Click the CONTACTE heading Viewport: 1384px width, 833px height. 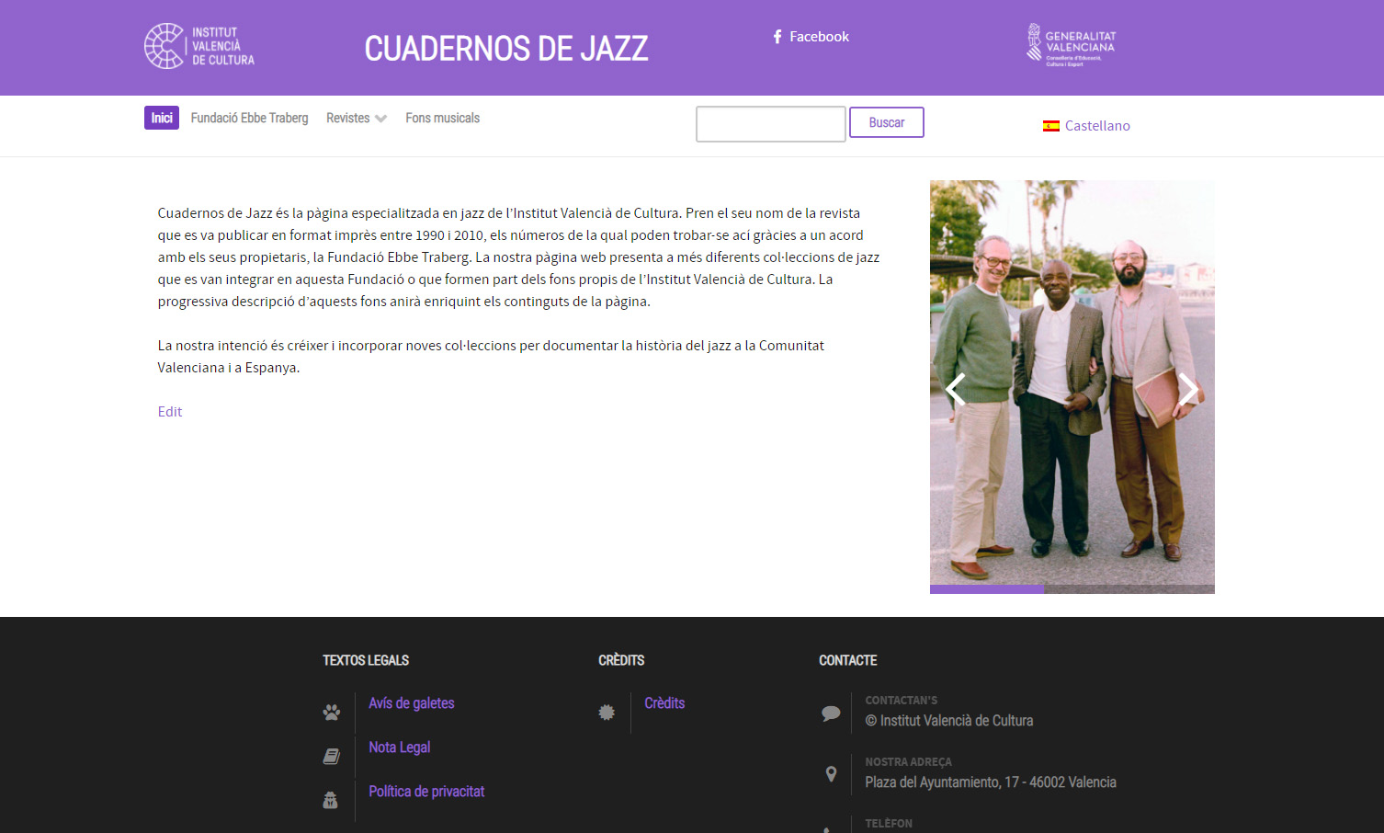pos(848,660)
